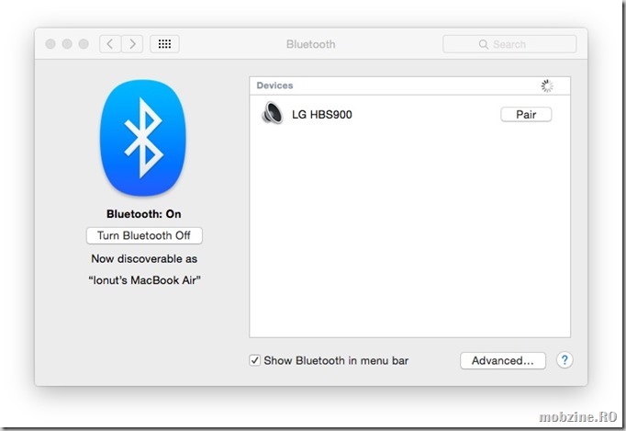Pair with the LG HBS900 headset
Screen dimensions: 626x431
coord(525,115)
